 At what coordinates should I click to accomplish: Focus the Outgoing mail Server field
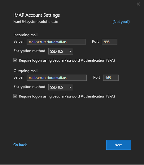[57, 78]
